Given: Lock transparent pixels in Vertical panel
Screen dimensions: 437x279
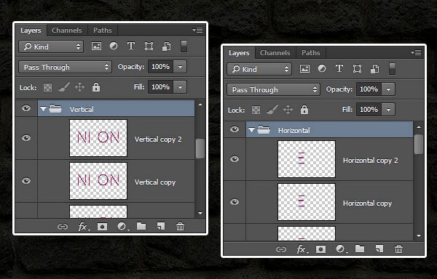Looking at the screenshot, I should (47, 87).
